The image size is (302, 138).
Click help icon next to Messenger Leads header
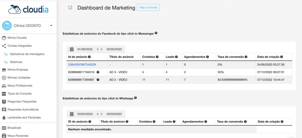(x=176, y=57)
